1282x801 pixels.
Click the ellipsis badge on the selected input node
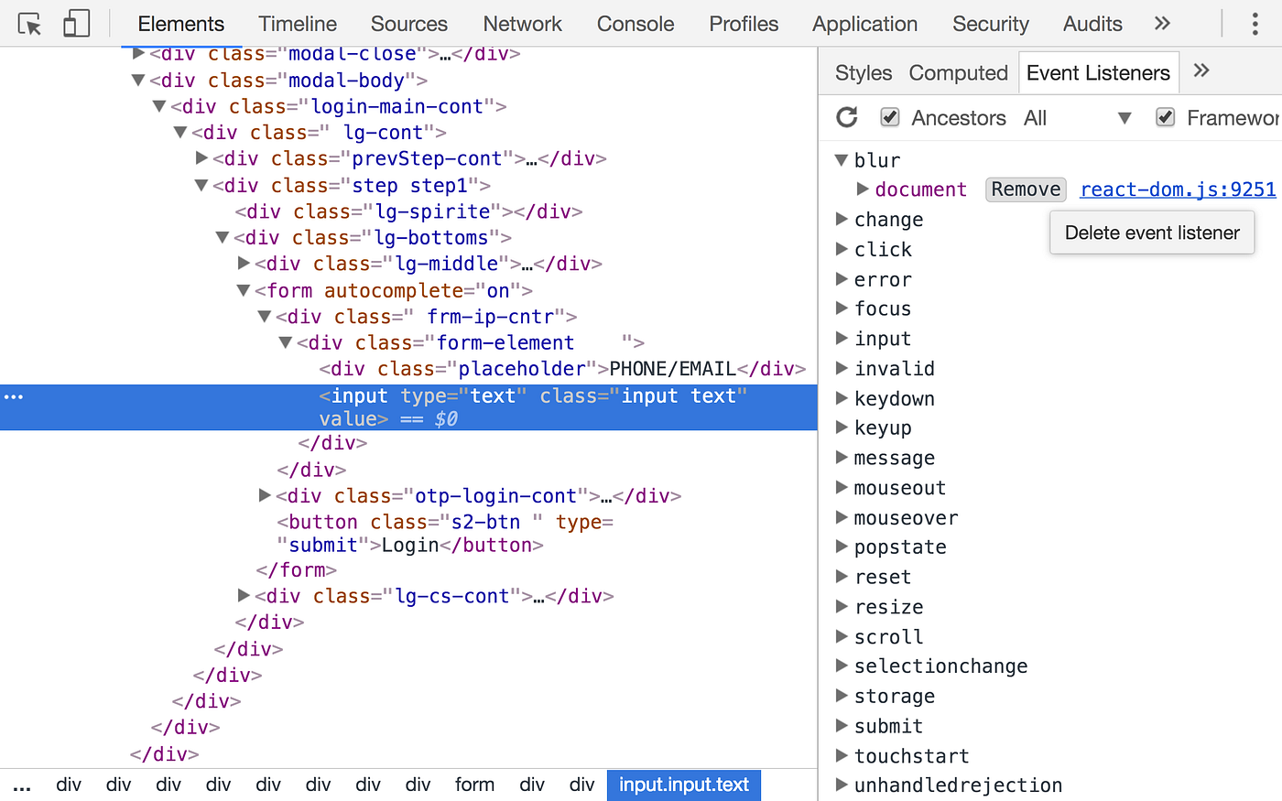tap(13, 395)
